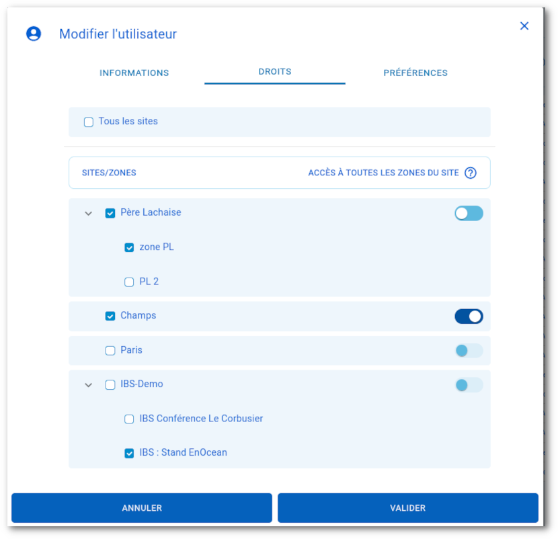Turn off the Champs all-zones toggle

[469, 317]
